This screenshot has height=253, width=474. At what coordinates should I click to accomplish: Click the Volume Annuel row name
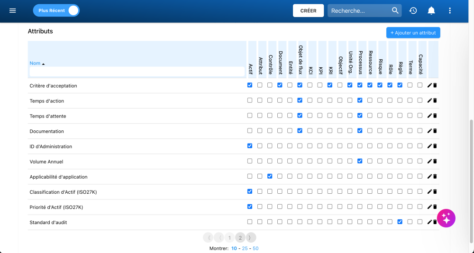(46, 162)
